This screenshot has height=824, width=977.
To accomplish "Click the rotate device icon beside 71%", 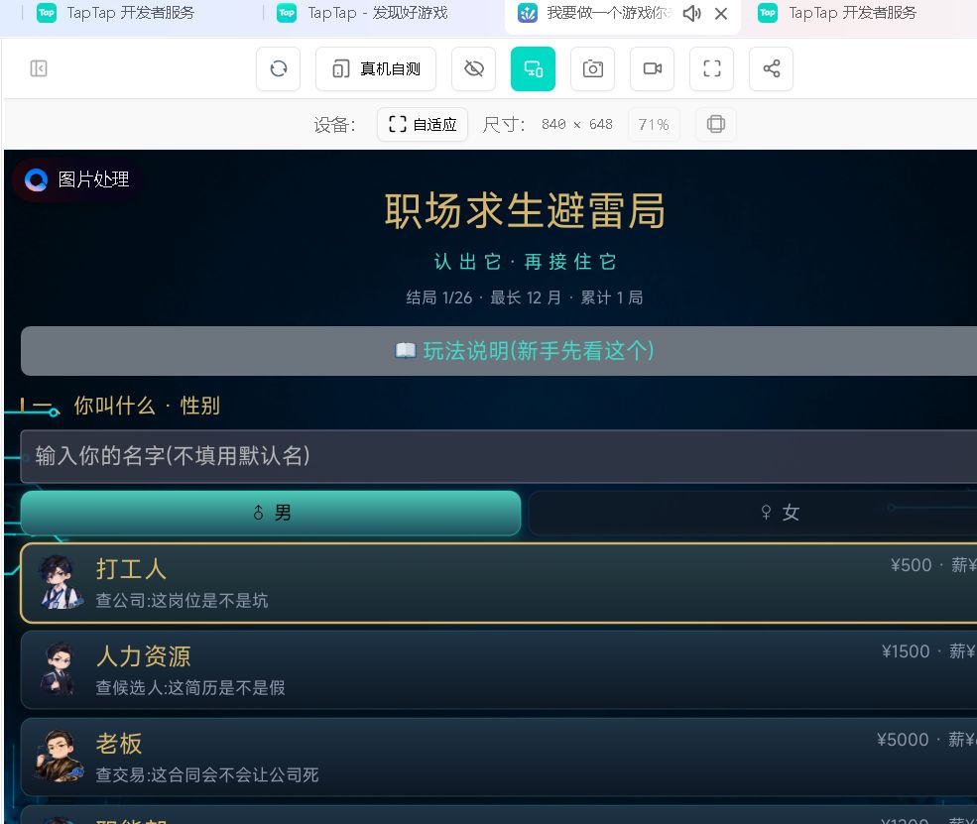I will click(716, 125).
